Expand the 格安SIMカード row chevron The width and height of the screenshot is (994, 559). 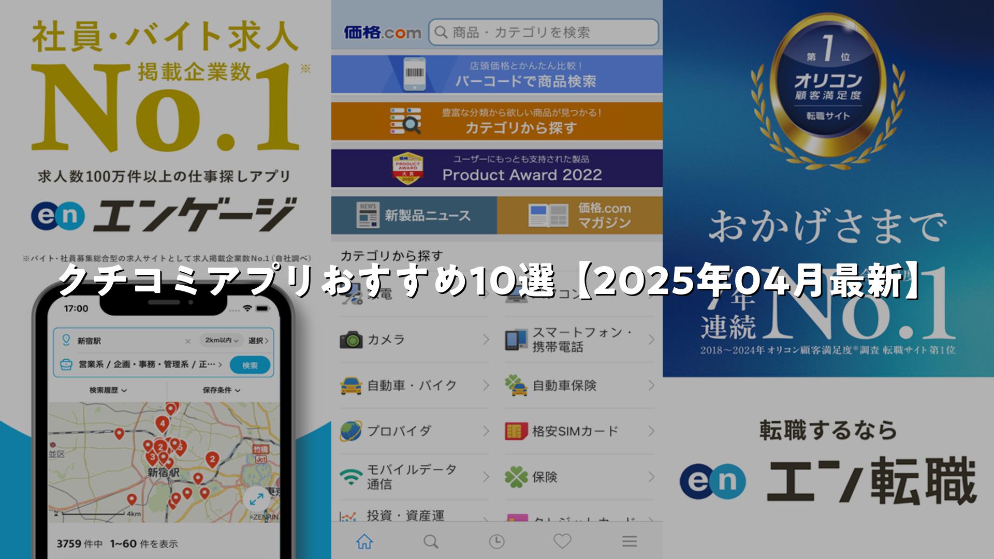651,431
